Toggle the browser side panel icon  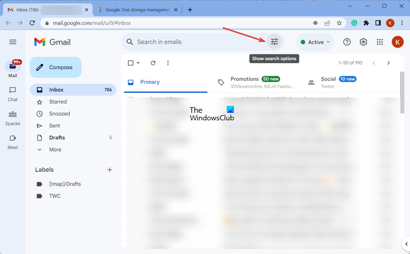378,23
